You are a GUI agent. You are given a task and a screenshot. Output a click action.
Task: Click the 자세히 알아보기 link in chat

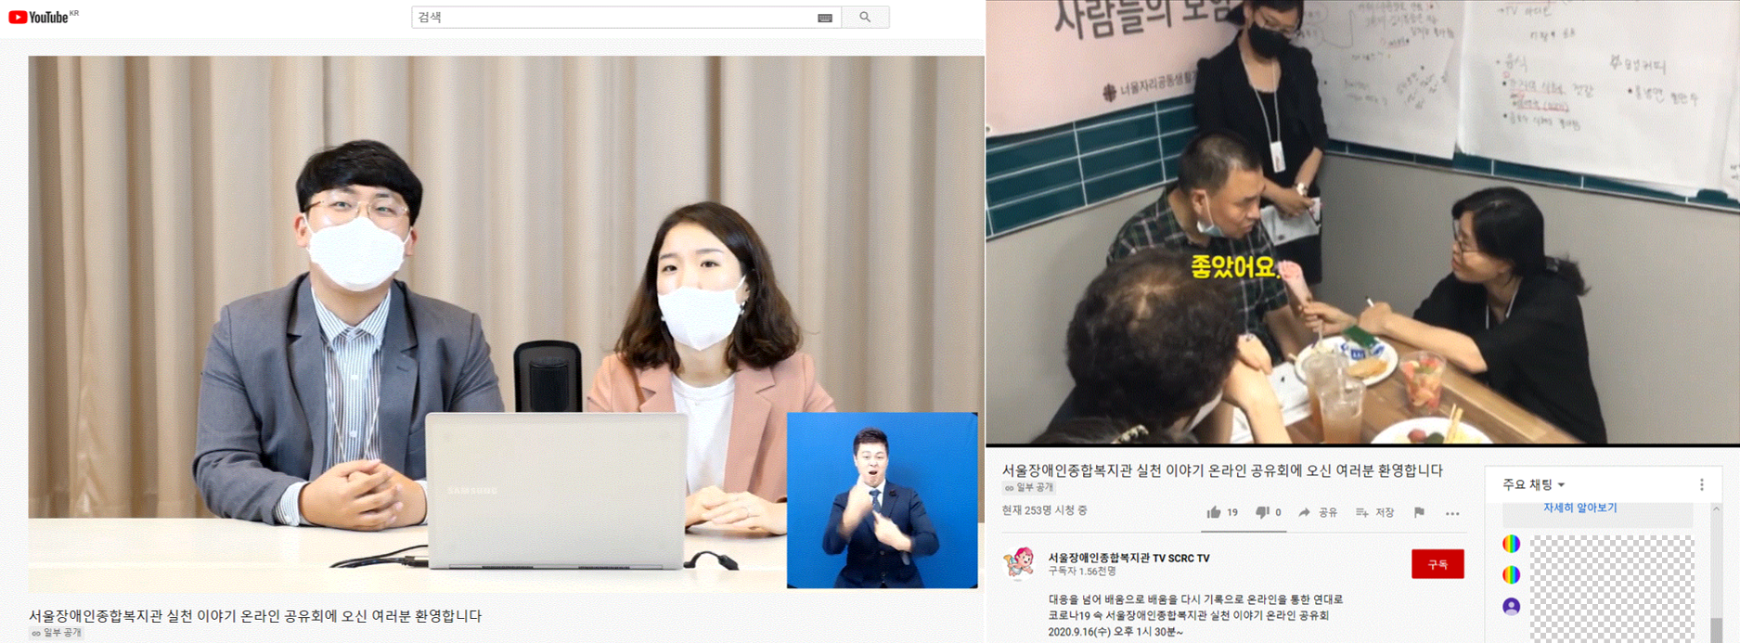pos(1579,508)
